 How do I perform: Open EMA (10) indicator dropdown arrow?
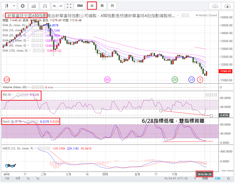pos(28,30)
